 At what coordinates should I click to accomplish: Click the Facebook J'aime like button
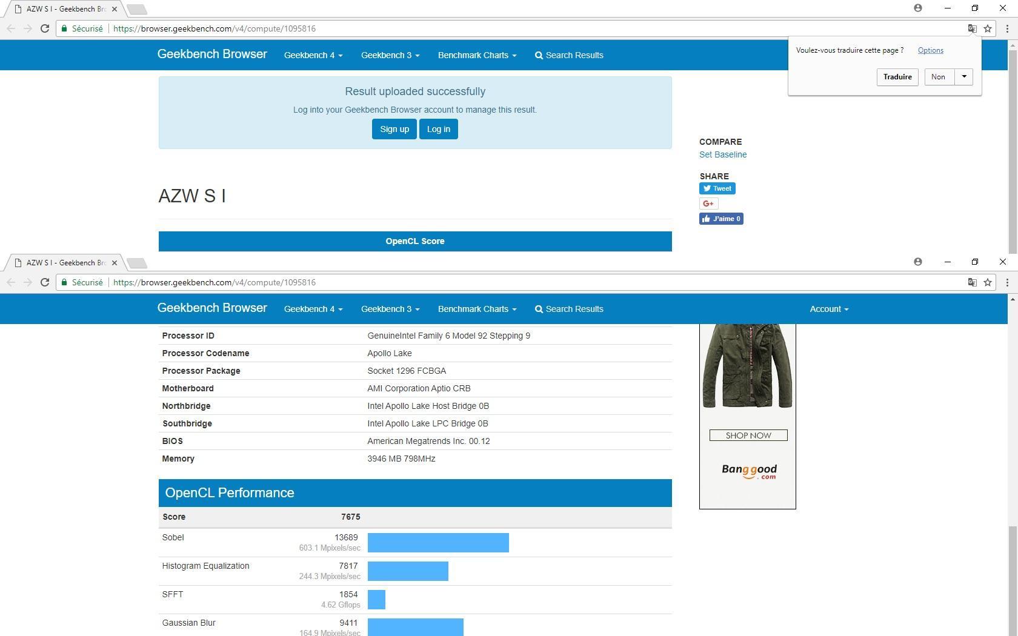721,219
